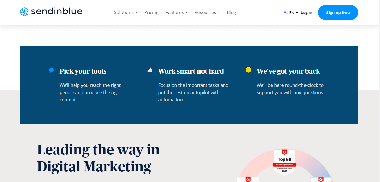Click the G2 icon on the bottom-left award badge

pos(248,179)
